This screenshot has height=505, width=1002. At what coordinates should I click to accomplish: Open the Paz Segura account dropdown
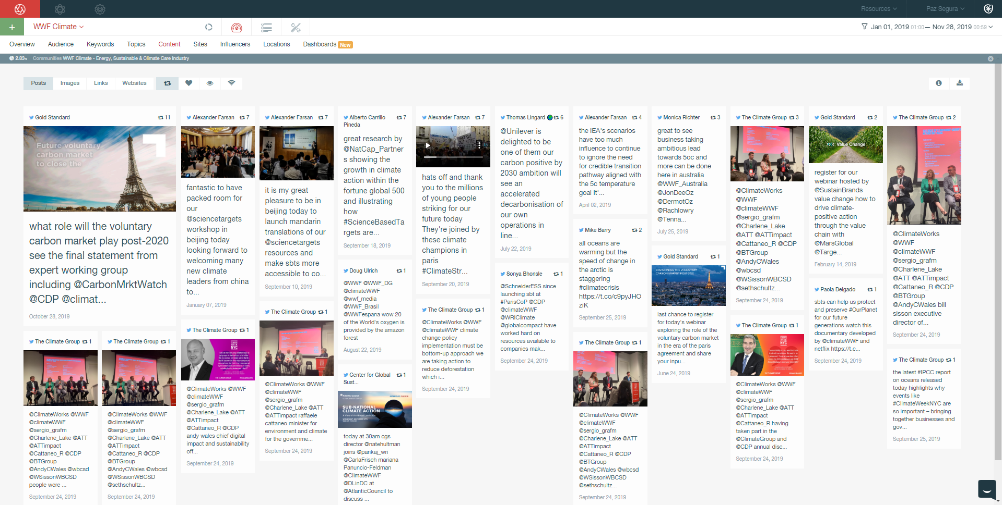click(945, 9)
